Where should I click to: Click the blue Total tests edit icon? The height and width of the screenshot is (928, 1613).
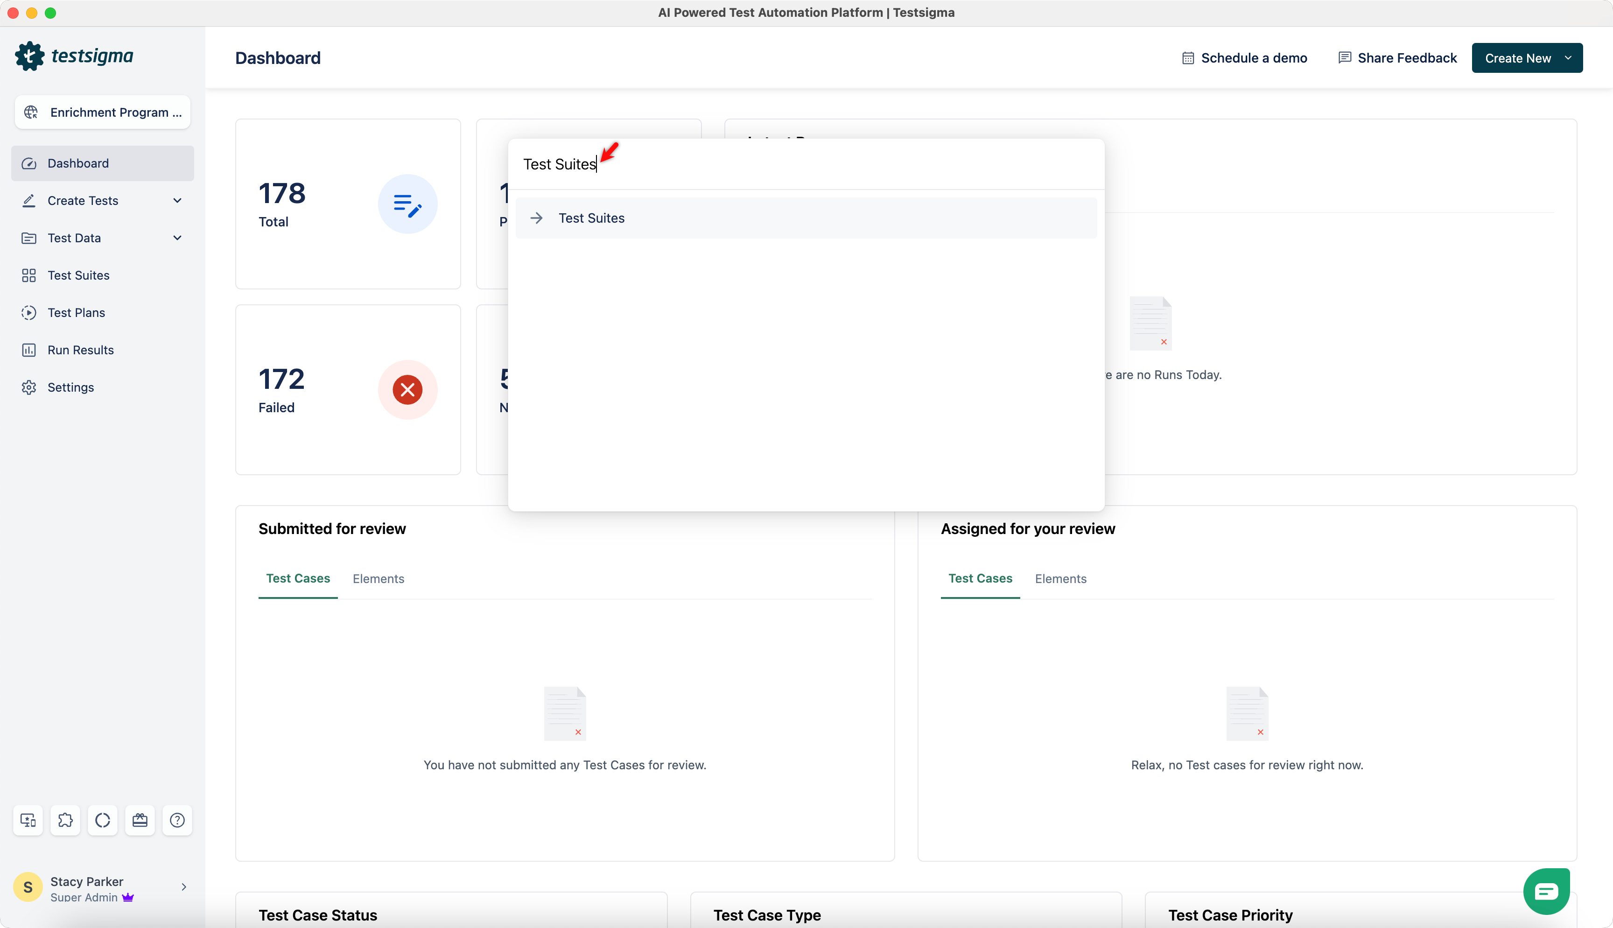407,204
